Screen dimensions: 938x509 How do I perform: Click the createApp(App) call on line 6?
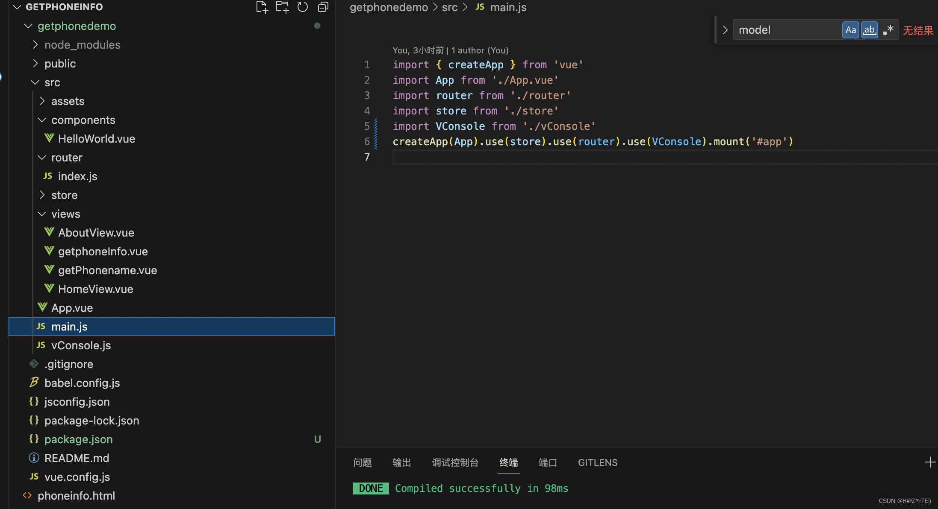(435, 141)
